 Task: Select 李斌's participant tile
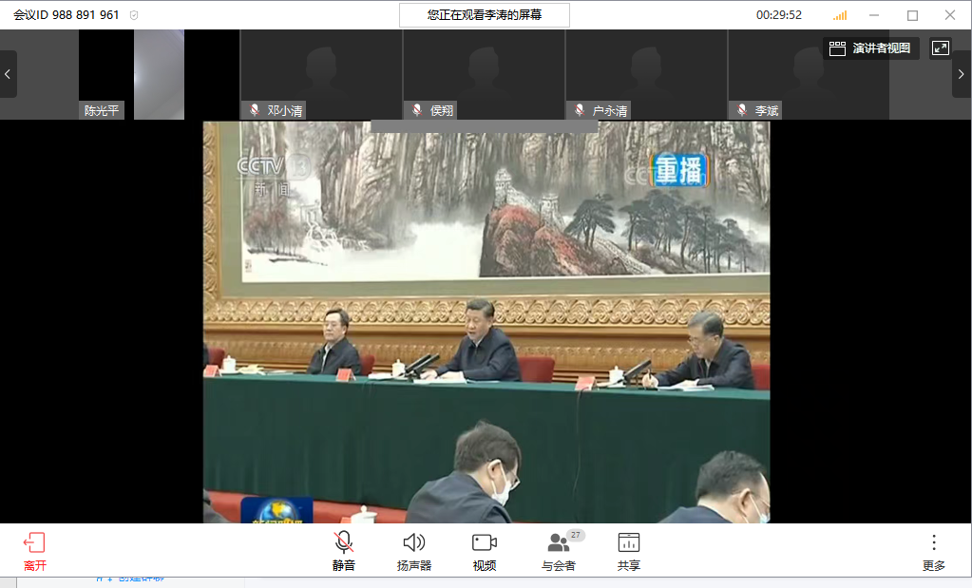click(x=809, y=74)
